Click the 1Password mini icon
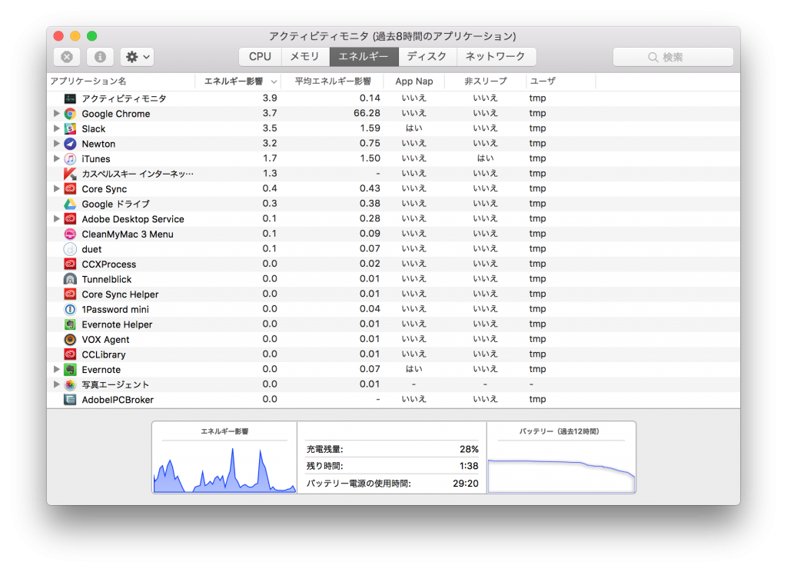Image resolution: width=787 pixels, height=572 pixels. click(x=70, y=309)
